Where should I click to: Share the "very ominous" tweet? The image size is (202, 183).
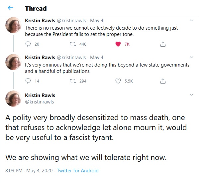pos(163,81)
